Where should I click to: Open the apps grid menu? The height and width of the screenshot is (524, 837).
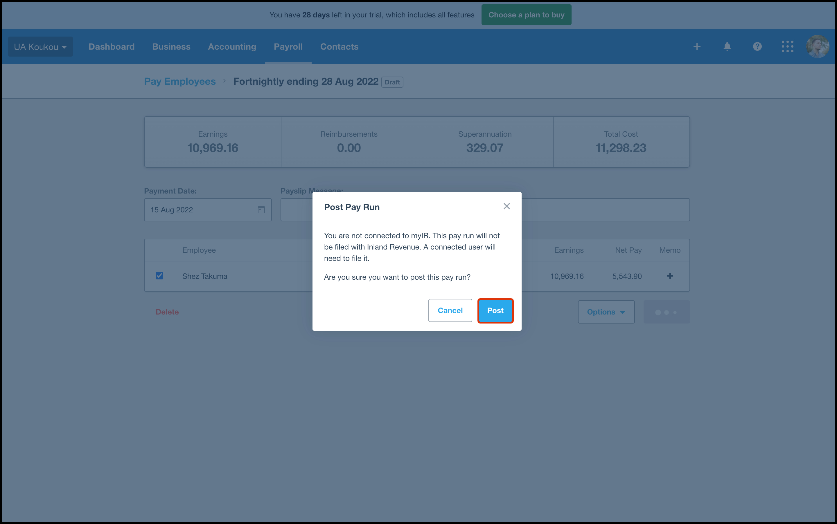(x=787, y=46)
